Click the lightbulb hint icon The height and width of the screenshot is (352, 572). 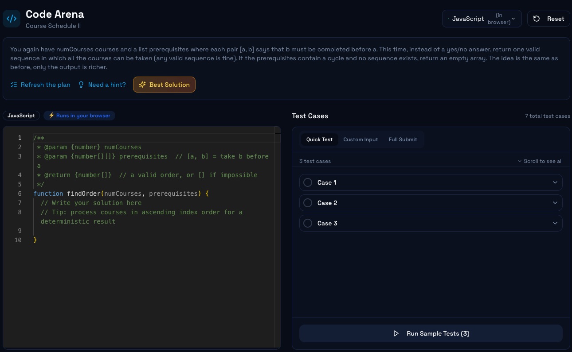(81, 85)
